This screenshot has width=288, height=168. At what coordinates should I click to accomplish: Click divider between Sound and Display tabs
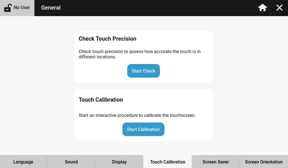pyautogui.click(x=95, y=162)
